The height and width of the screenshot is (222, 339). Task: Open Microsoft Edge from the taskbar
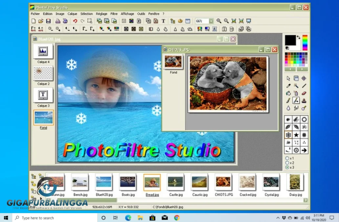click(x=128, y=218)
